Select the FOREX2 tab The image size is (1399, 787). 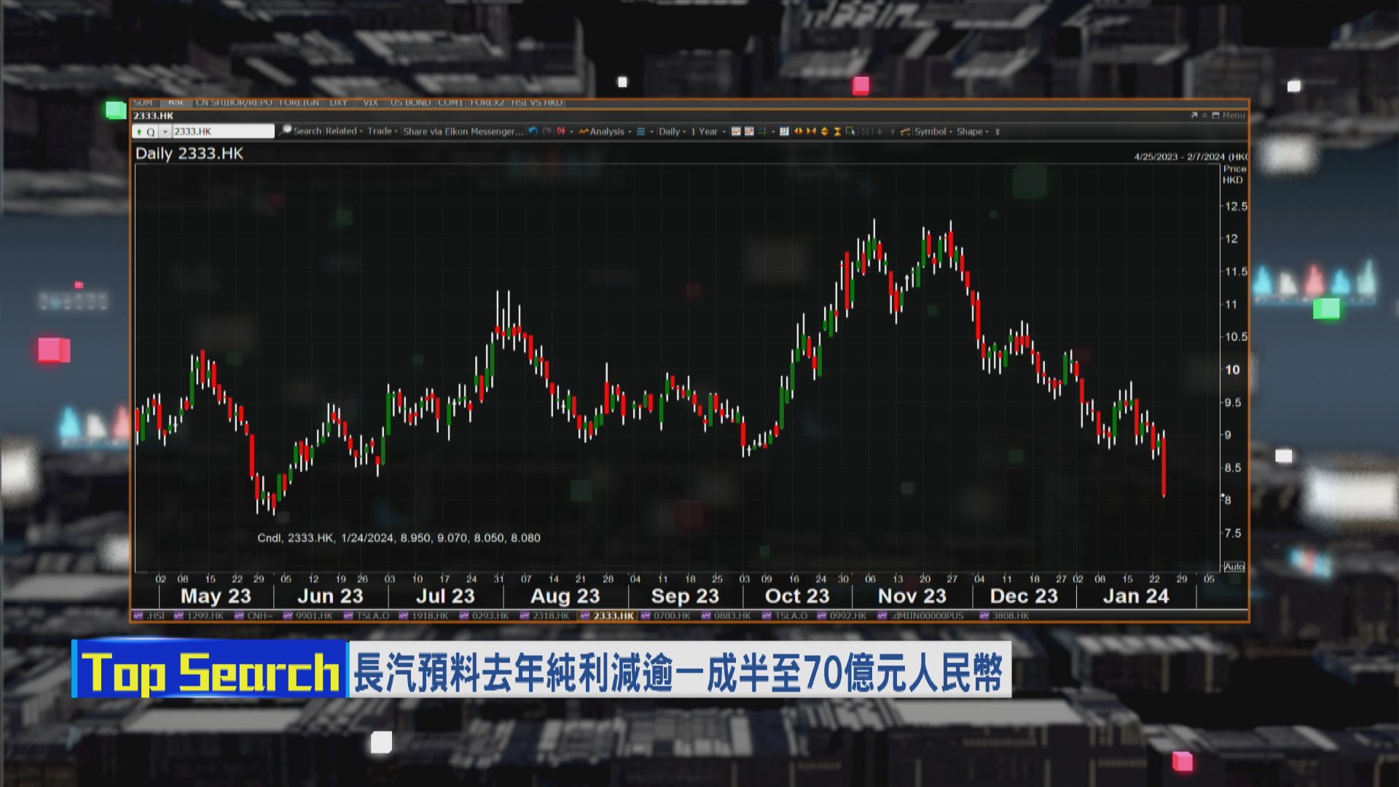click(487, 103)
